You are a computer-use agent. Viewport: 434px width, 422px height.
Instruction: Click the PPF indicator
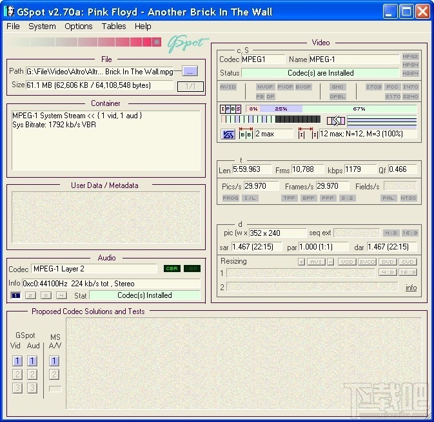coord(328,198)
